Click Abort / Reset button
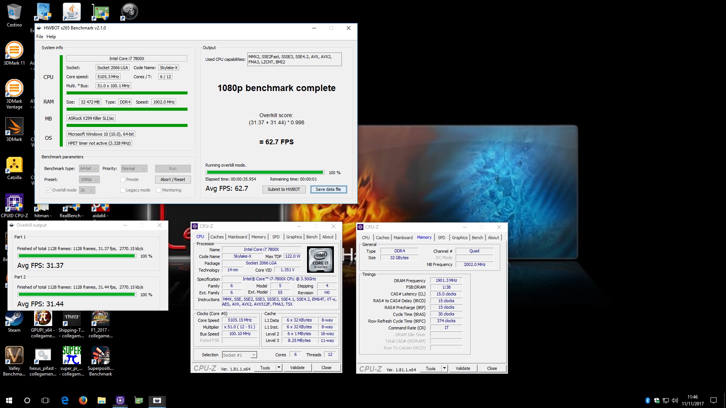This screenshot has width=726, height=408. (x=173, y=179)
